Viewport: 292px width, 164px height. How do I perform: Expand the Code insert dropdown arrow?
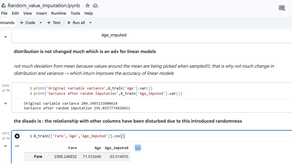[x=41, y=23]
